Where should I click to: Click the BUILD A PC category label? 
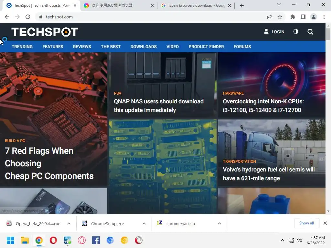[15, 141]
